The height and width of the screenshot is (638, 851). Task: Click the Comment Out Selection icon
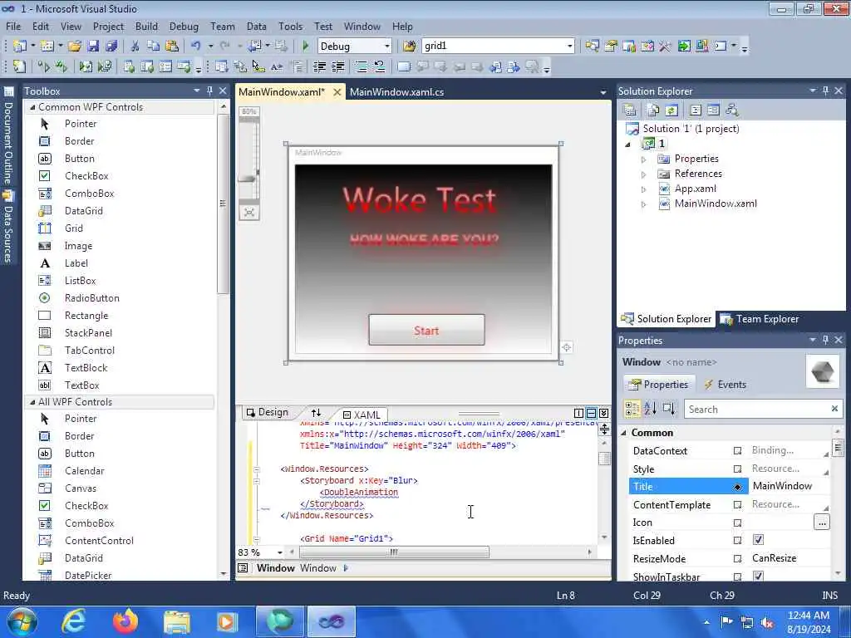click(x=362, y=66)
